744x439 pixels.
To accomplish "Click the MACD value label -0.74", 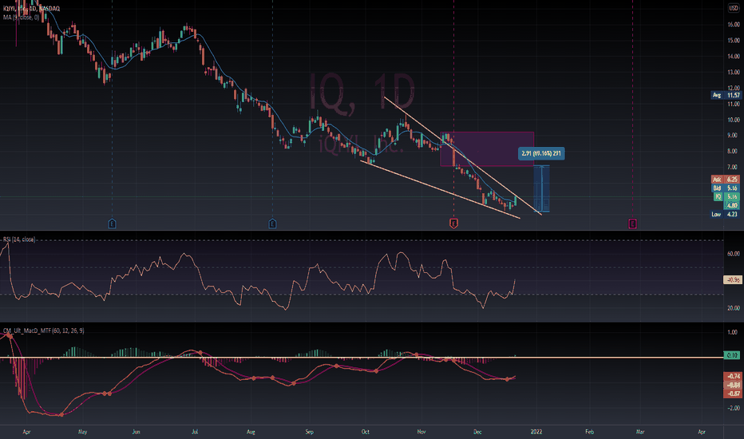I will (x=732, y=377).
